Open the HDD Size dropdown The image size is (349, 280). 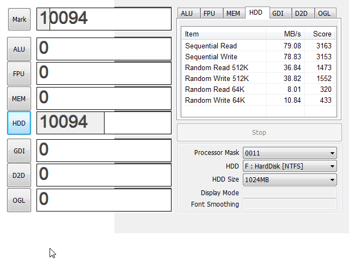pyautogui.click(x=290, y=179)
